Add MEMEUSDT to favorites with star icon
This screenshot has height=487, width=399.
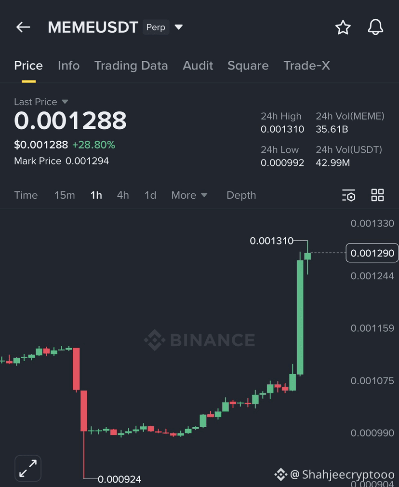343,27
